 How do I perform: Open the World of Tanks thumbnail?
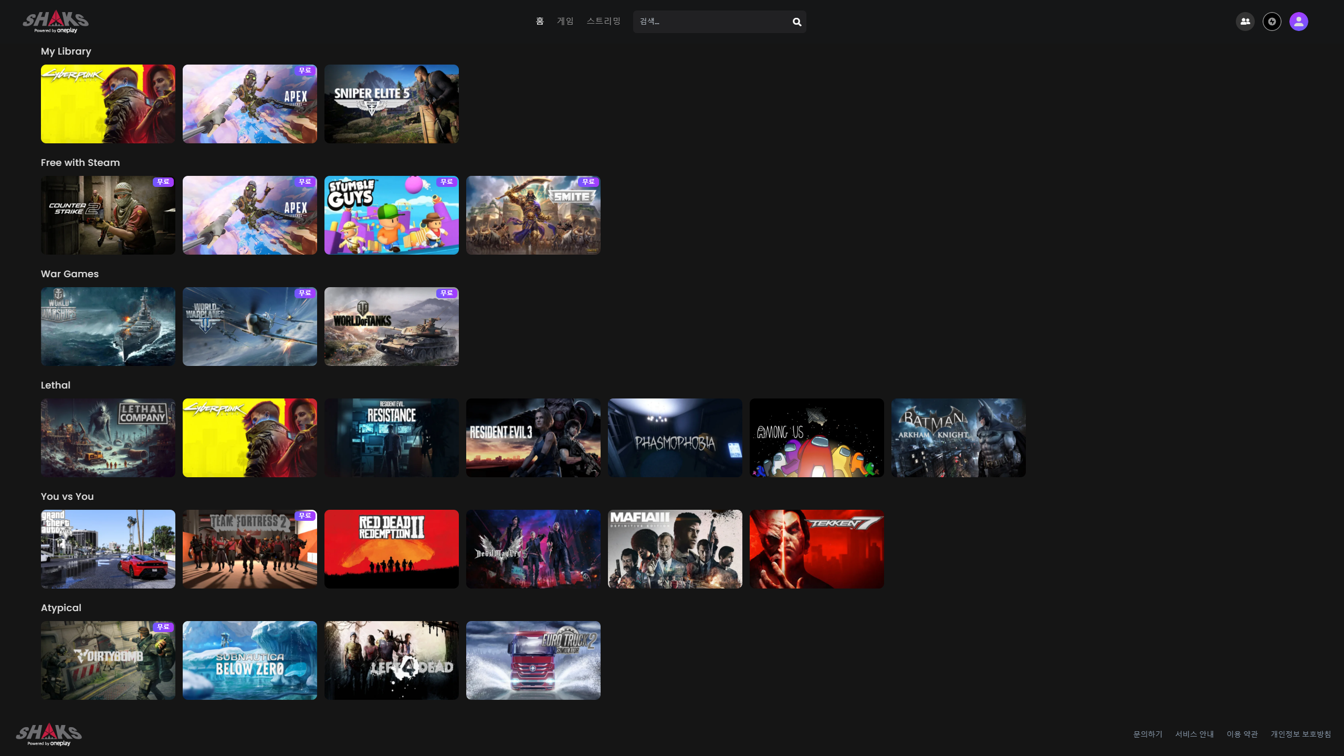click(x=391, y=327)
